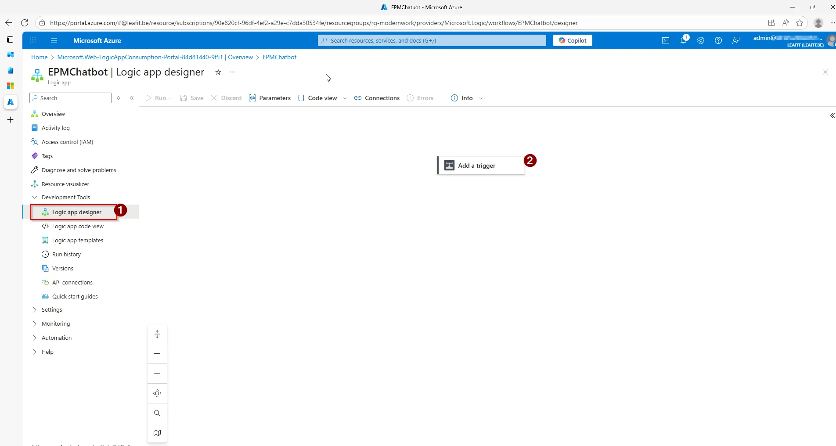
Task: Go to Home breadcrumb link
Action: [39, 57]
